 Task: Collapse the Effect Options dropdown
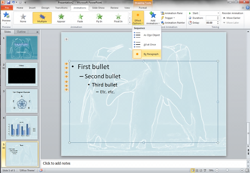138,18
